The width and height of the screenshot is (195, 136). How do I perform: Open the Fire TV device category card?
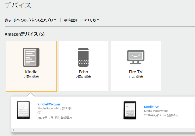(136, 66)
